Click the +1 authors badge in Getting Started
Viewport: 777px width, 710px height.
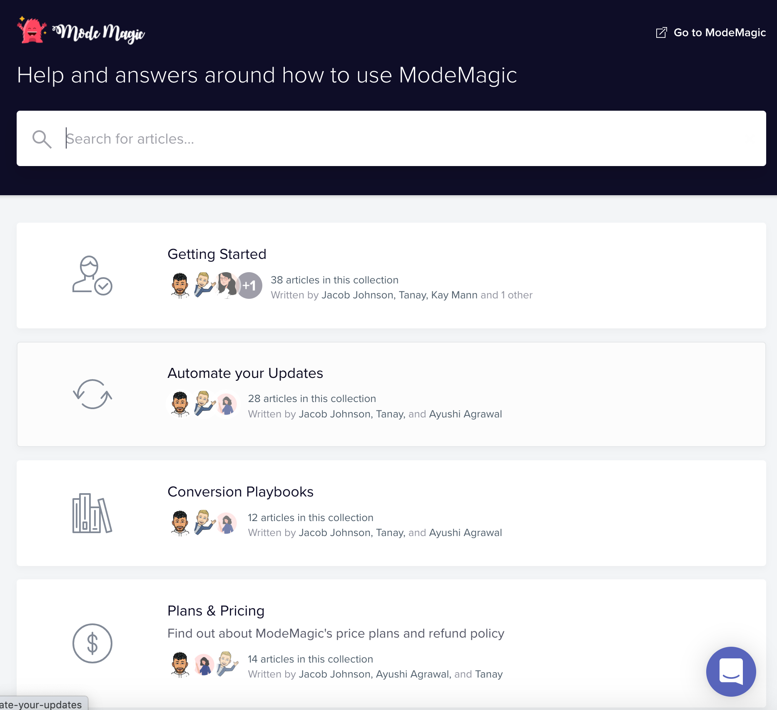pos(249,285)
